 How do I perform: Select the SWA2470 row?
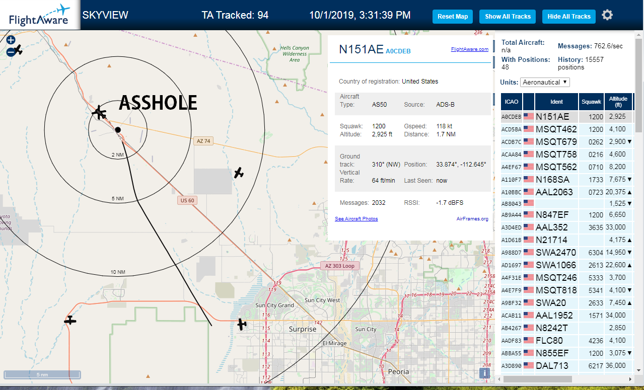(566, 253)
